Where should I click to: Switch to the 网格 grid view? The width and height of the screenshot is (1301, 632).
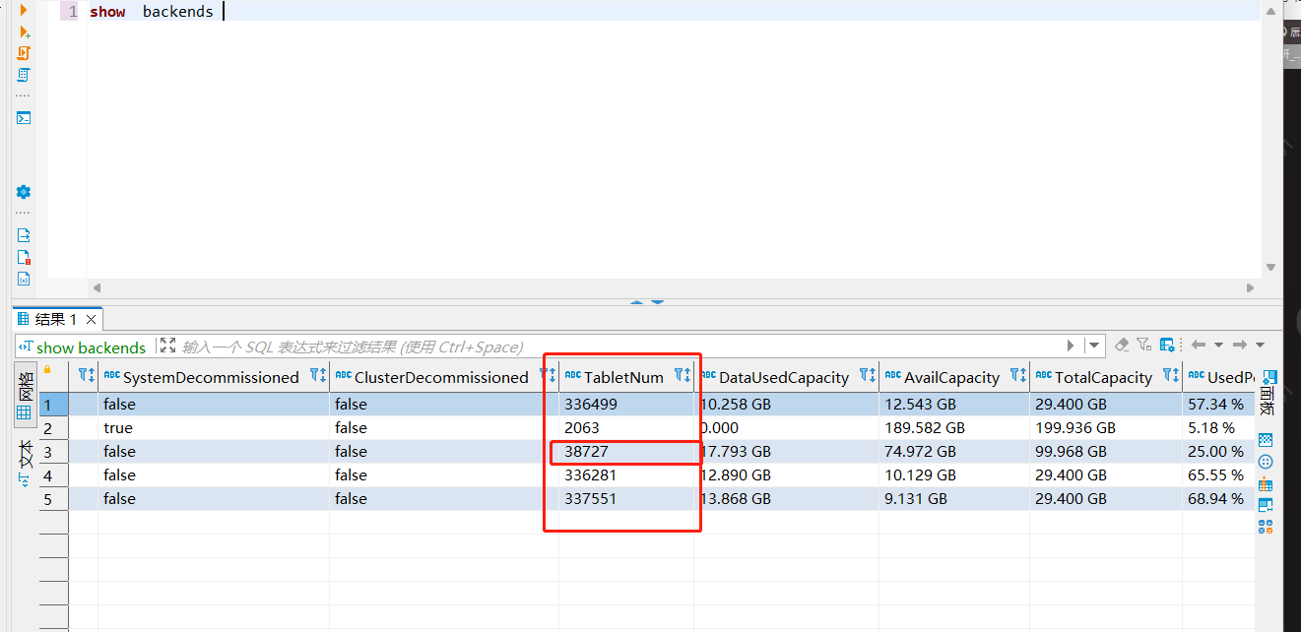(25, 394)
